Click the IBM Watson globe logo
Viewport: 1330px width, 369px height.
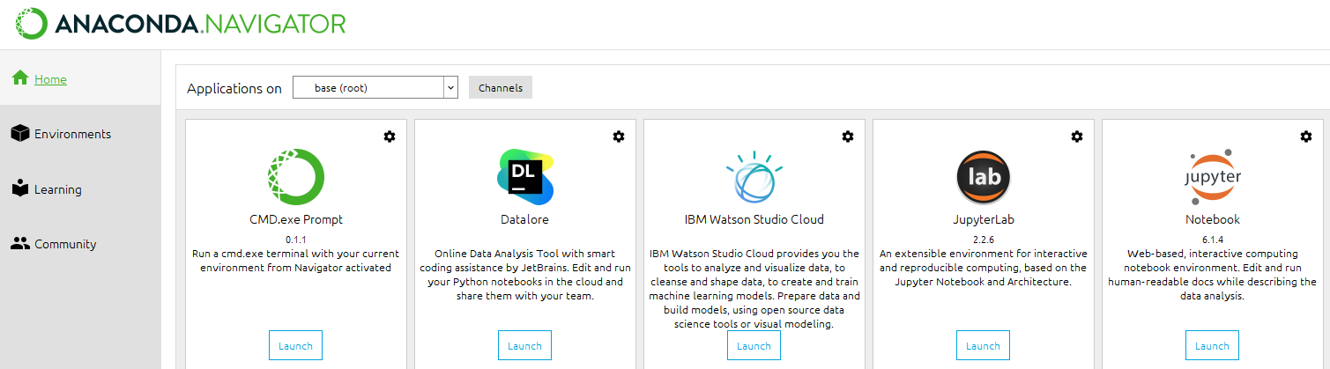(754, 176)
